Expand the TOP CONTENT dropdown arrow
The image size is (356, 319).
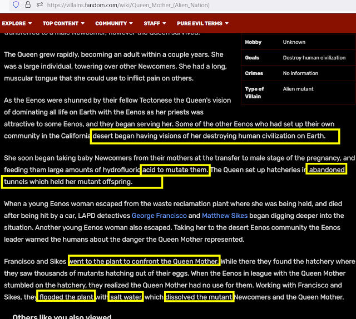point(83,23)
